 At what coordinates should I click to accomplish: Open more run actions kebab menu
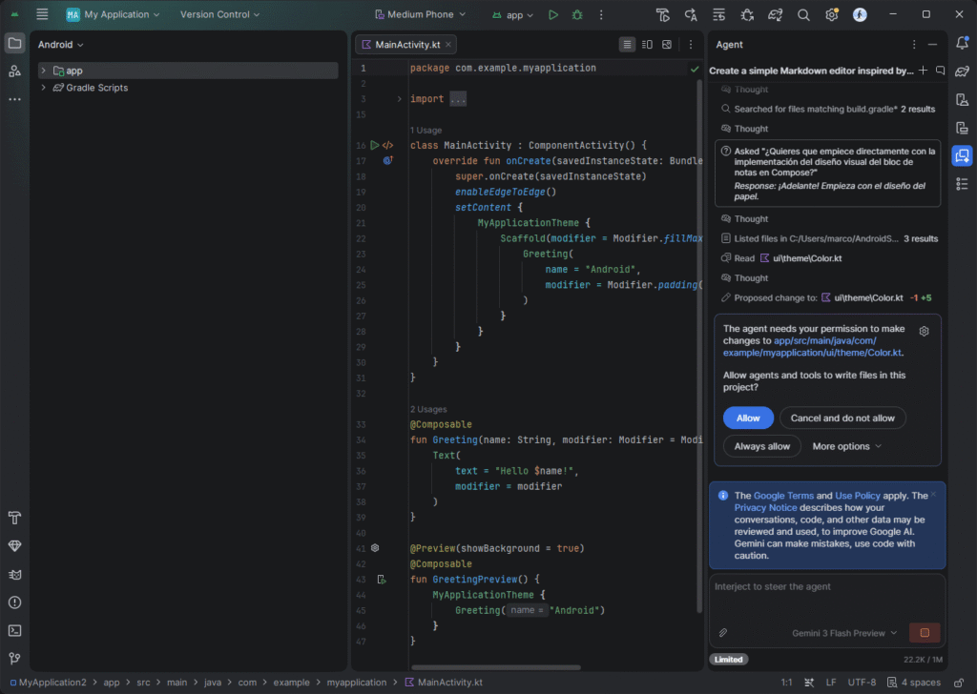pyautogui.click(x=601, y=14)
